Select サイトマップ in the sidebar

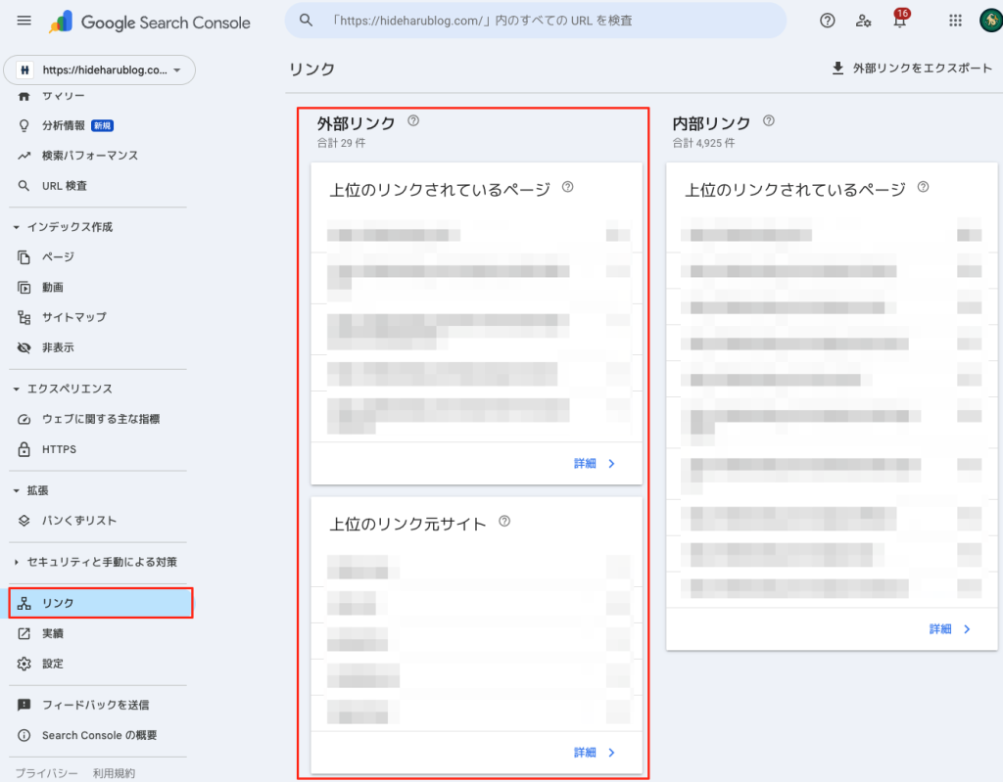point(73,317)
